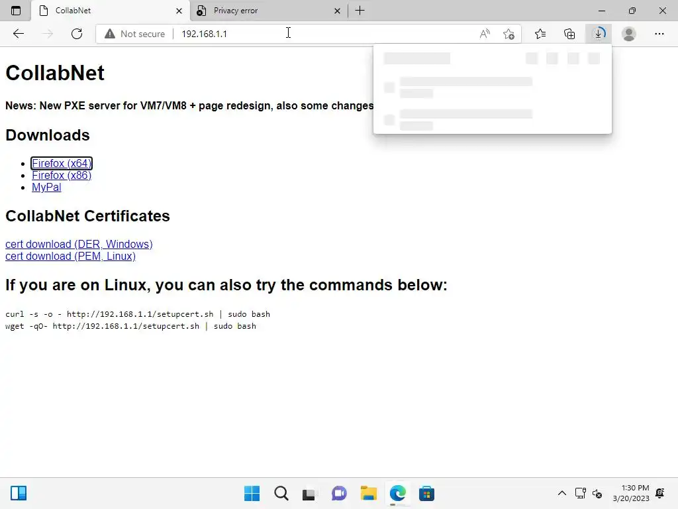The image size is (678, 509).
Task: Open a new tab
Action: [x=360, y=11]
